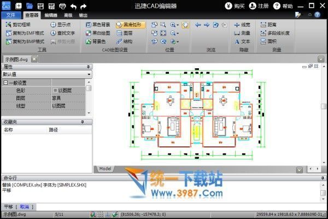
Task: Click the 取消 link in command line
Action: tap(24, 207)
